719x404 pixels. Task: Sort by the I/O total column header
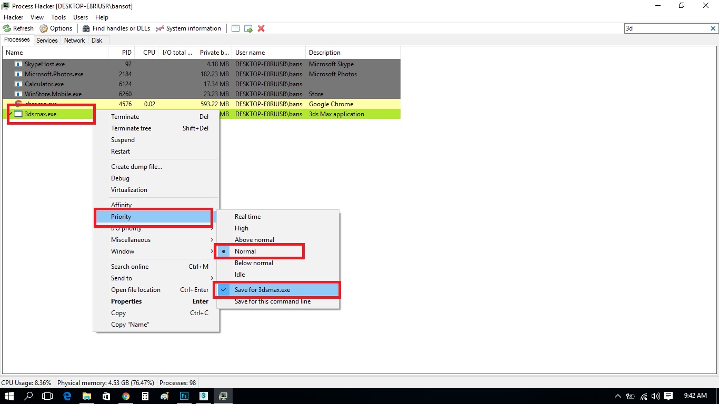point(177,53)
